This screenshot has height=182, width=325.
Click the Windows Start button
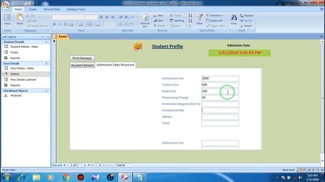pos(7,177)
